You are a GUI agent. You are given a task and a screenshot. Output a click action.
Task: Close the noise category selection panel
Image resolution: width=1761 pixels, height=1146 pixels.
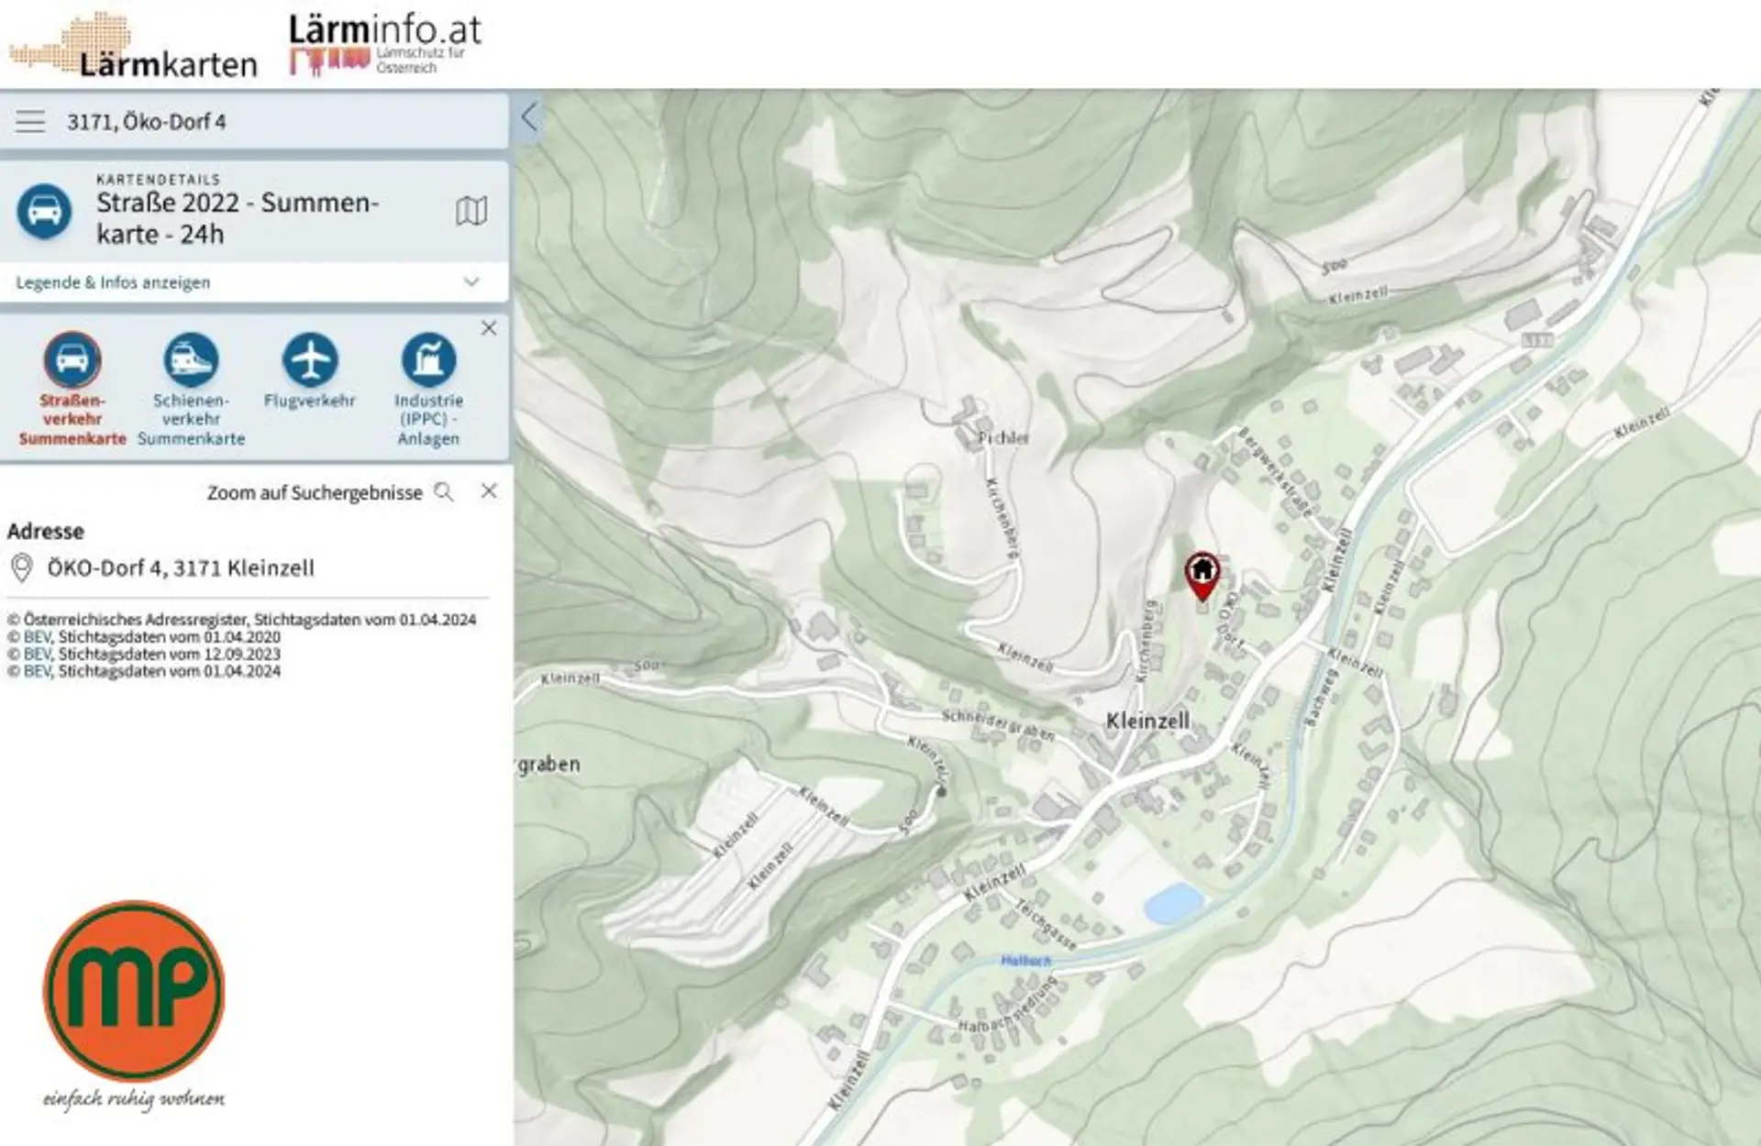489,328
